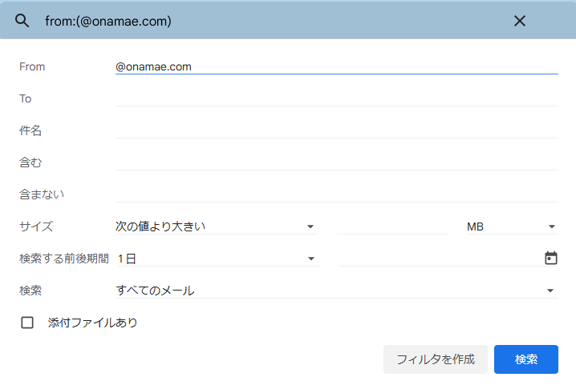Click the magnifying glass search icon
576x389 pixels.
(22, 21)
